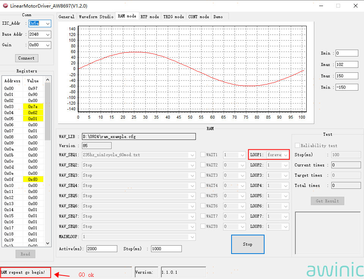This screenshot has width=364, height=279.
Task: Open the MAINLOOP dropdown
Action: coord(192,237)
